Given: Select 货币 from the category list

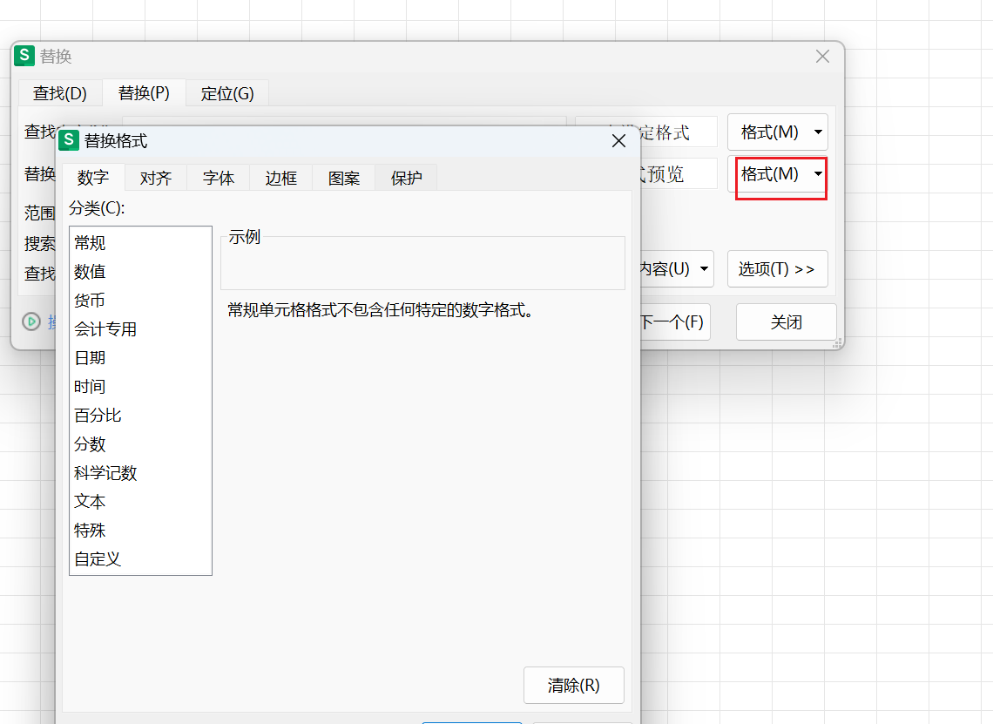Looking at the screenshot, I should click(x=90, y=301).
